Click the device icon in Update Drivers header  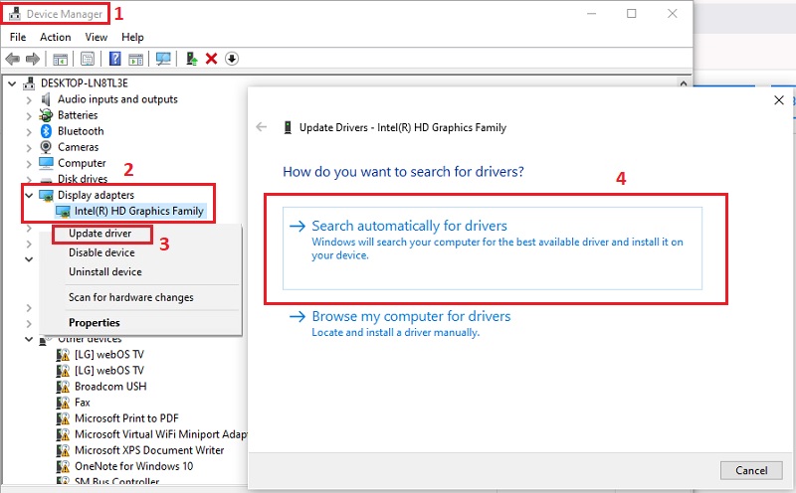[288, 128]
